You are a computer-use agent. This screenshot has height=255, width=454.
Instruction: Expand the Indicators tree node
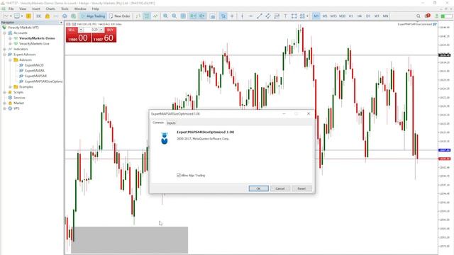pyautogui.click(x=5, y=49)
